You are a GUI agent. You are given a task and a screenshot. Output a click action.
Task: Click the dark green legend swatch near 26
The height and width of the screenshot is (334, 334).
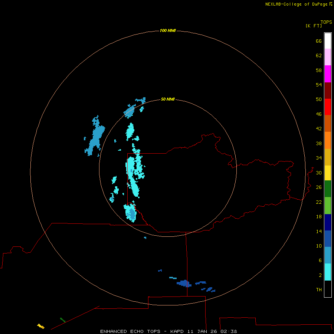tap(328, 189)
